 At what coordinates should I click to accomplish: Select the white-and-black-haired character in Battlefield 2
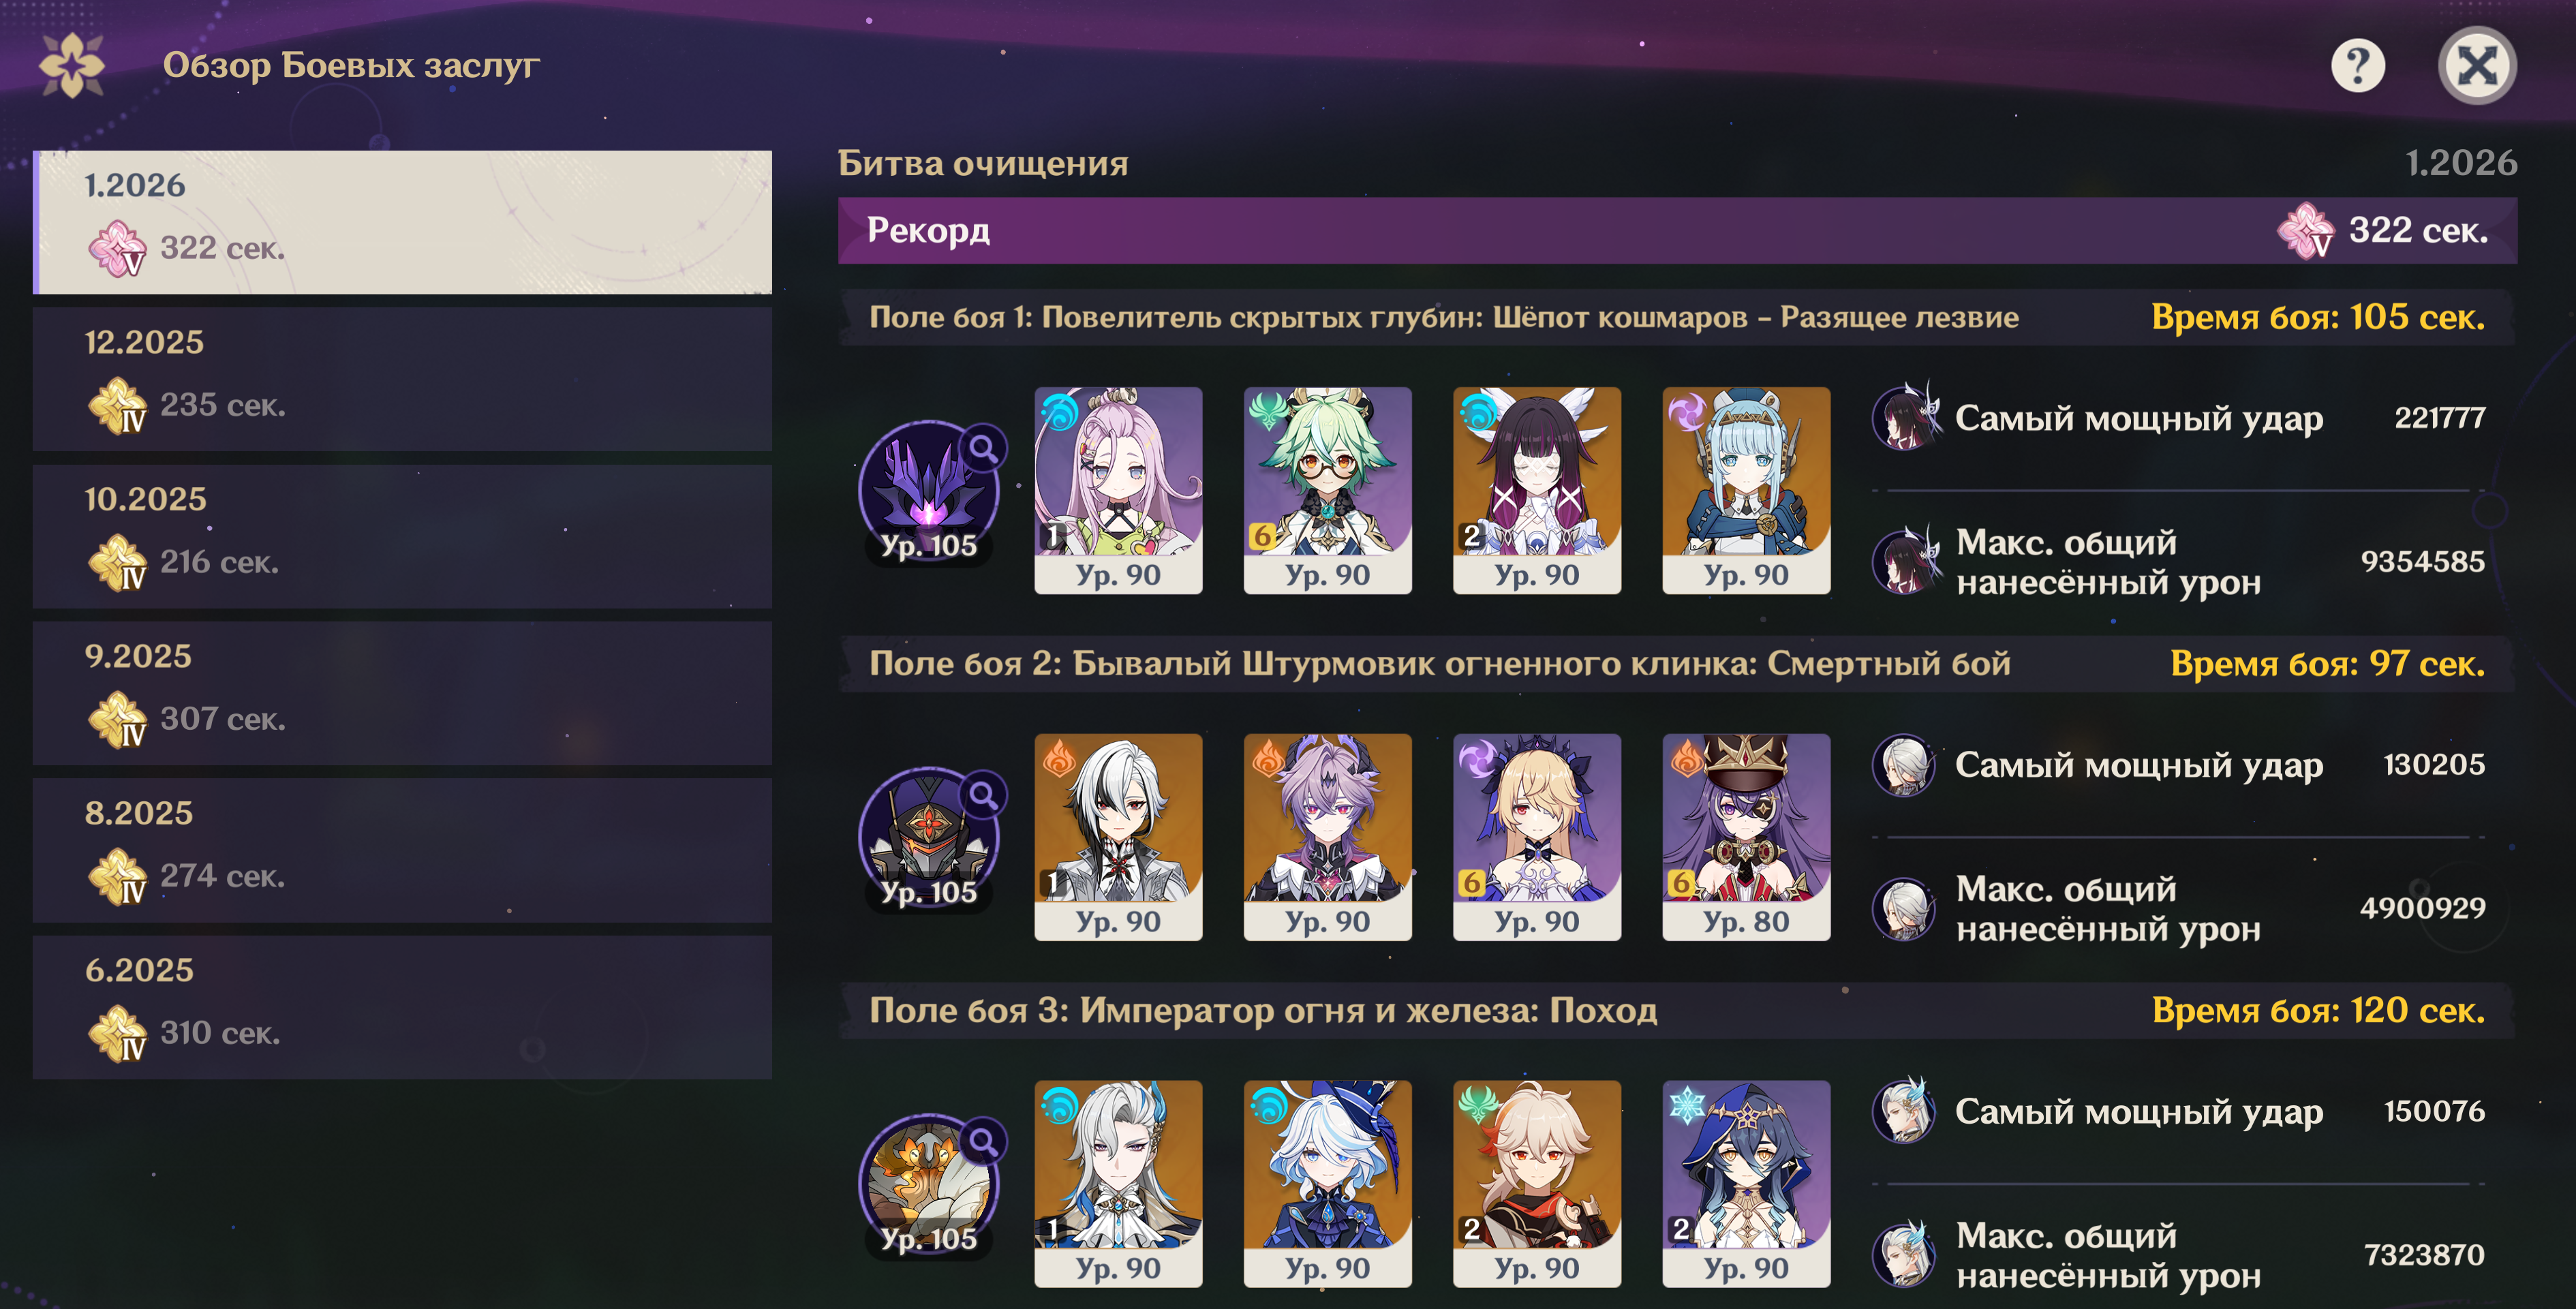pyautogui.click(x=1118, y=837)
